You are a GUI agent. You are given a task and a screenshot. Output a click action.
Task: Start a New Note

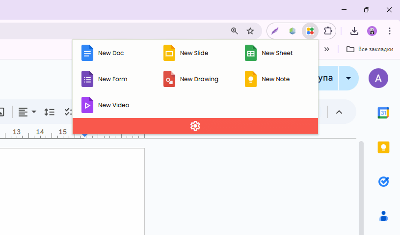tap(267, 79)
